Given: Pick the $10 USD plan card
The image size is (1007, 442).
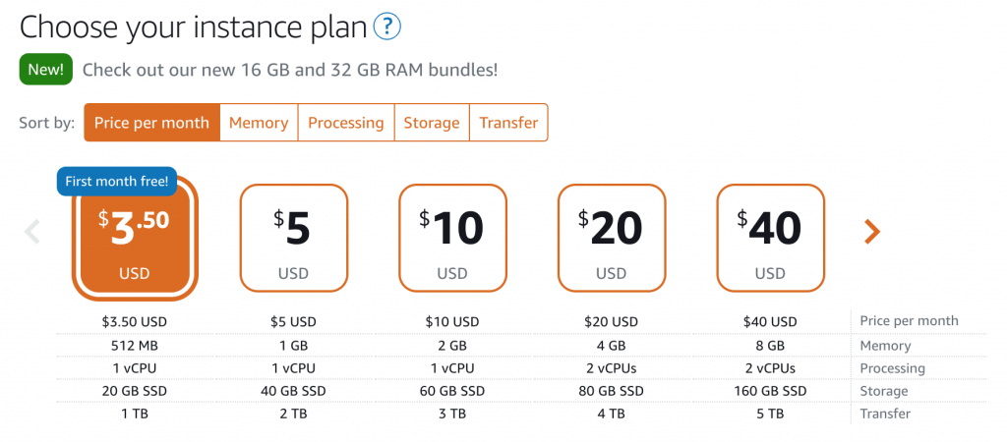Looking at the screenshot, I should pyautogui.click(x=452, y=238).
